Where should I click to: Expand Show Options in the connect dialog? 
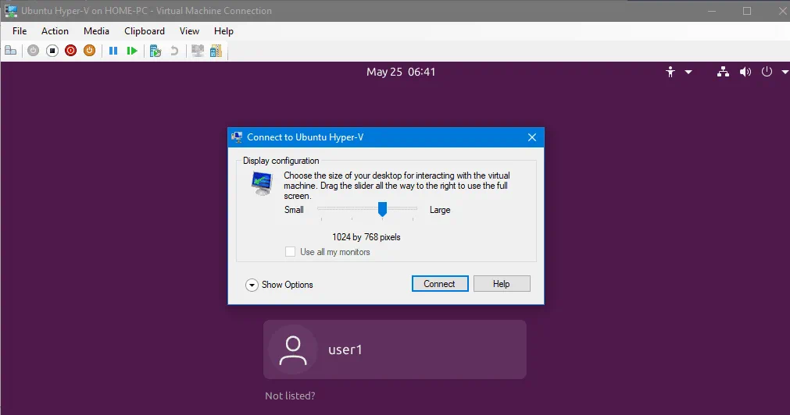[x=252, y=285]
